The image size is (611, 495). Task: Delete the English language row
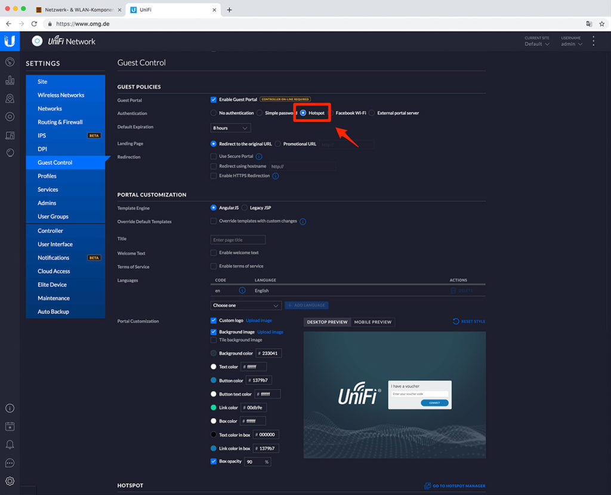click(462, 291)
